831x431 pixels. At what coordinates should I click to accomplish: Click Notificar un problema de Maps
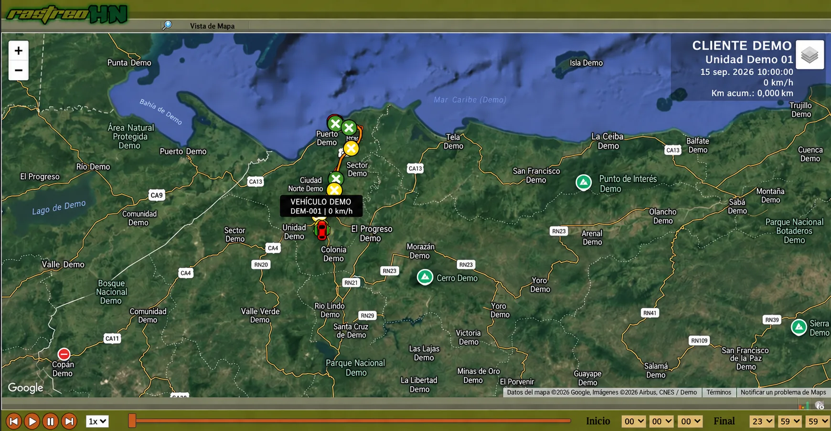point(783,392)
